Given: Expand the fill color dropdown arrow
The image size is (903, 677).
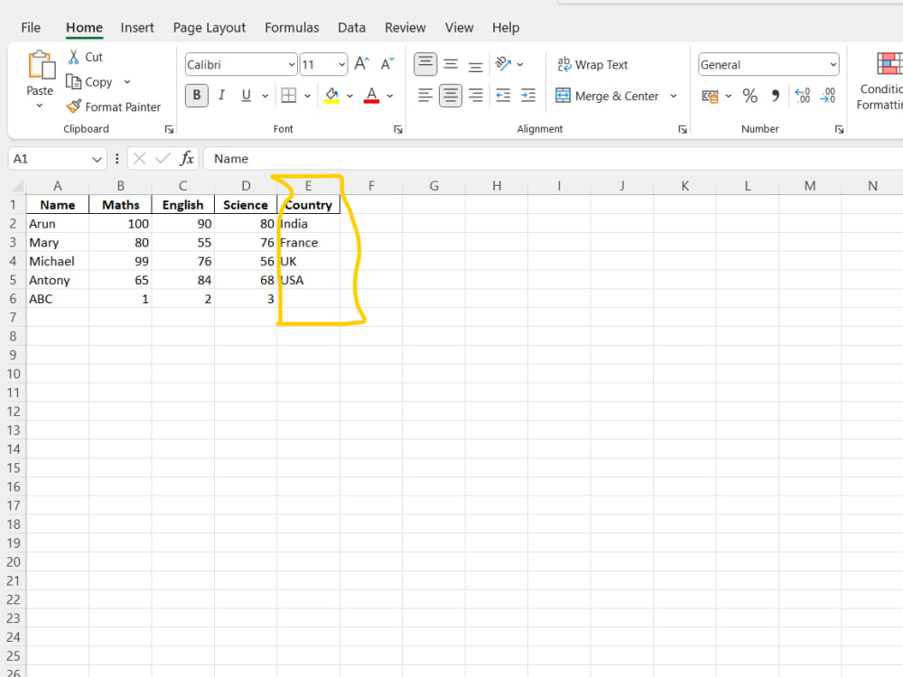Looking at the screenshot, I should tap(349, 97).
